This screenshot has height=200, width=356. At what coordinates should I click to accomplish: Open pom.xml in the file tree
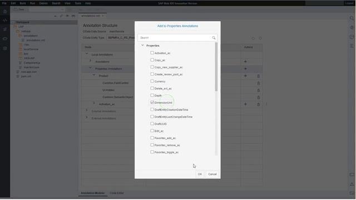[26, 76]
